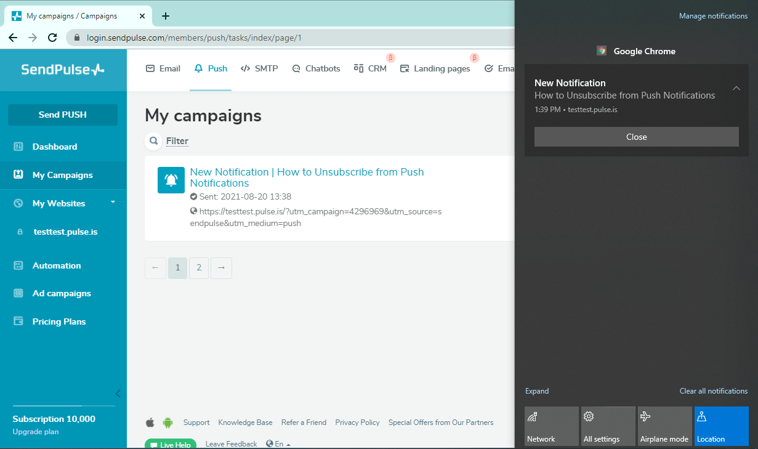This screenshot has width=758, height=449.
Task: Click the Android app icon in footer
Action: coord(167,423)
